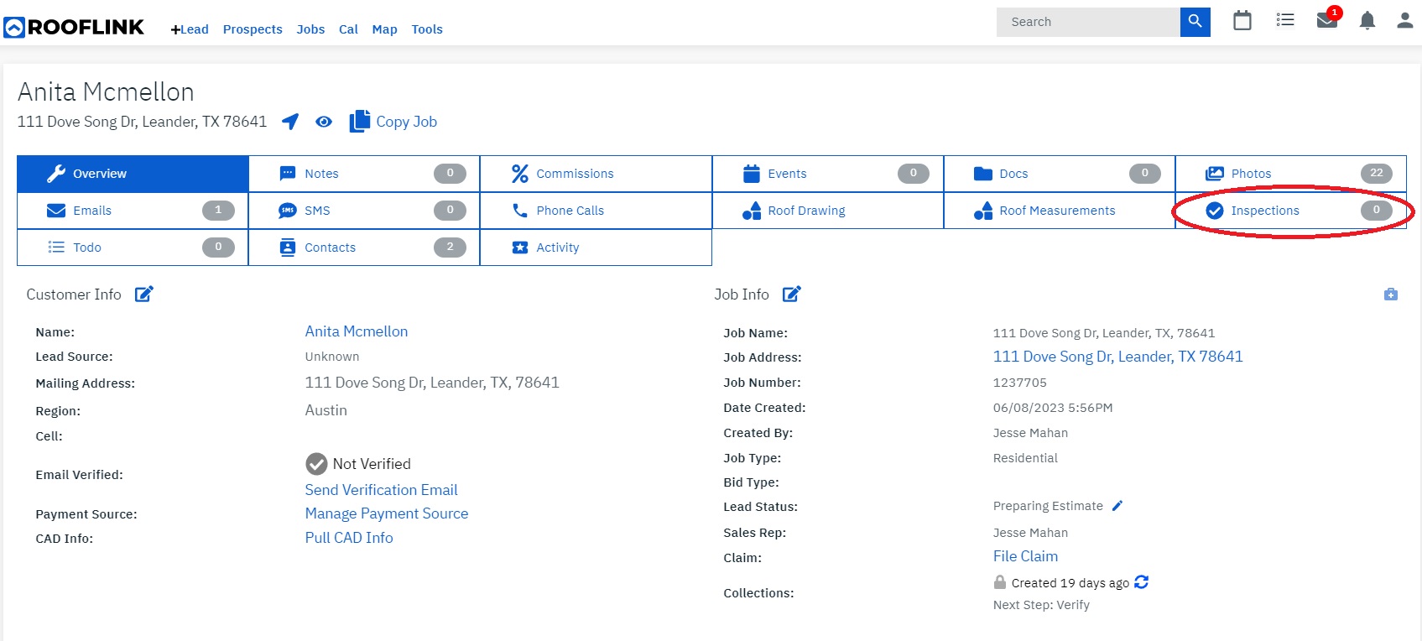The height and width of the screenshot is (641, 1422).
Task: Click the Not Verified checkmark icon
Action: pos(316,464)
